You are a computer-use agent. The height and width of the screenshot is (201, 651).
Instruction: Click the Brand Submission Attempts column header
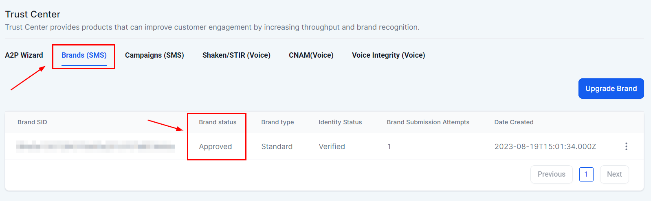tap(428, 122)
